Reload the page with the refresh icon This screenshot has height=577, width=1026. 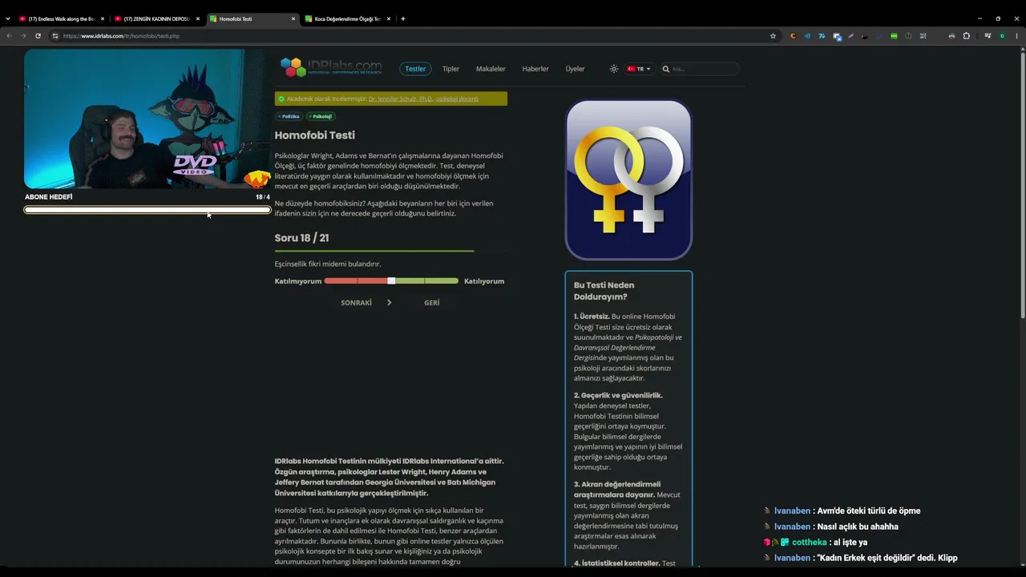pos(38,36)
